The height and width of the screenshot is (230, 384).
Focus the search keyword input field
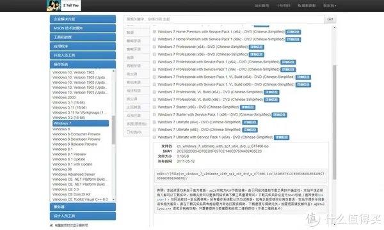224,19
